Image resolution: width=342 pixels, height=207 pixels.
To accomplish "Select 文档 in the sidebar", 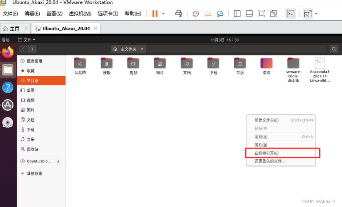I will (x=41, y=120).
